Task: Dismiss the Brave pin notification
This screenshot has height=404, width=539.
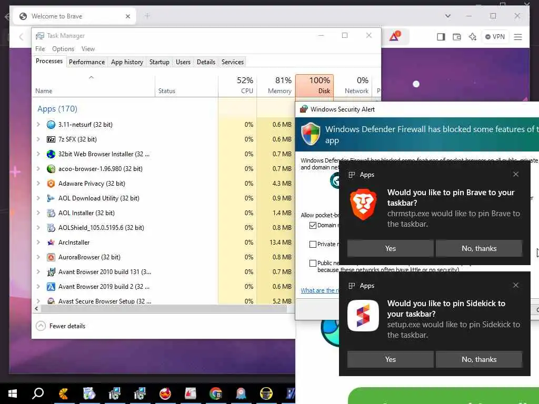Action: (516, 174)
